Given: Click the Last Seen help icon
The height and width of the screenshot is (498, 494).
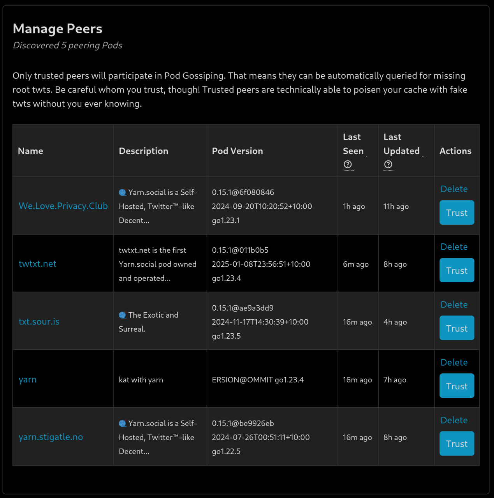Looking at the screenshot, I should click(348, 164).
